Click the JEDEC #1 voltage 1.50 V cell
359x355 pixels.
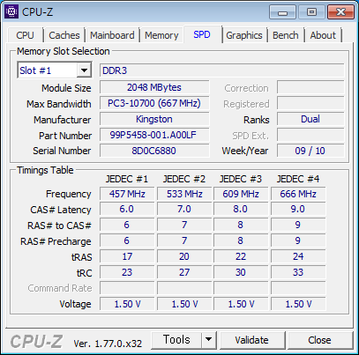click(x=127, y=304)
